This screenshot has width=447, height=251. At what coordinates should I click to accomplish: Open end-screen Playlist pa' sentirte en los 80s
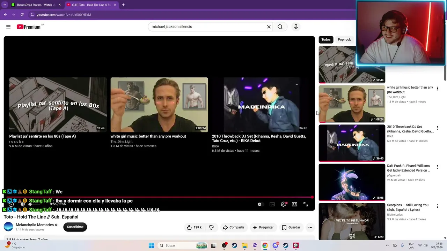(x=58, y=105)
